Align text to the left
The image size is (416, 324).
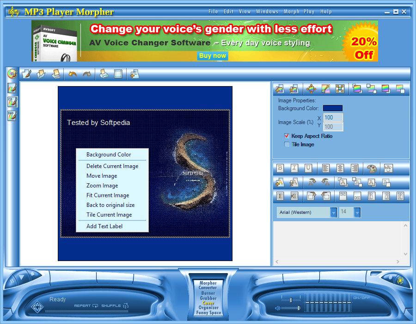pos(325,168)
